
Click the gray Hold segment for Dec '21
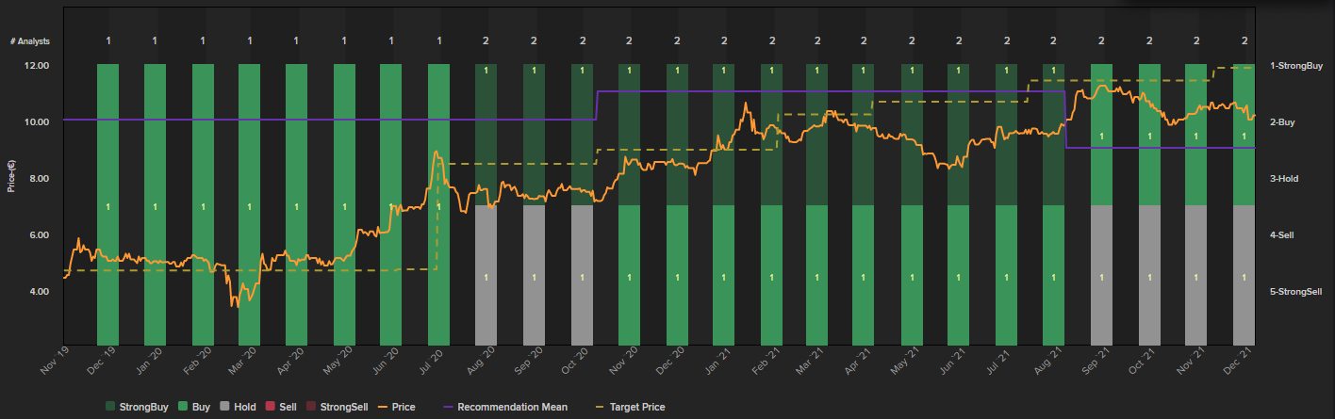pyautogui.click(x=1244, y=274)
